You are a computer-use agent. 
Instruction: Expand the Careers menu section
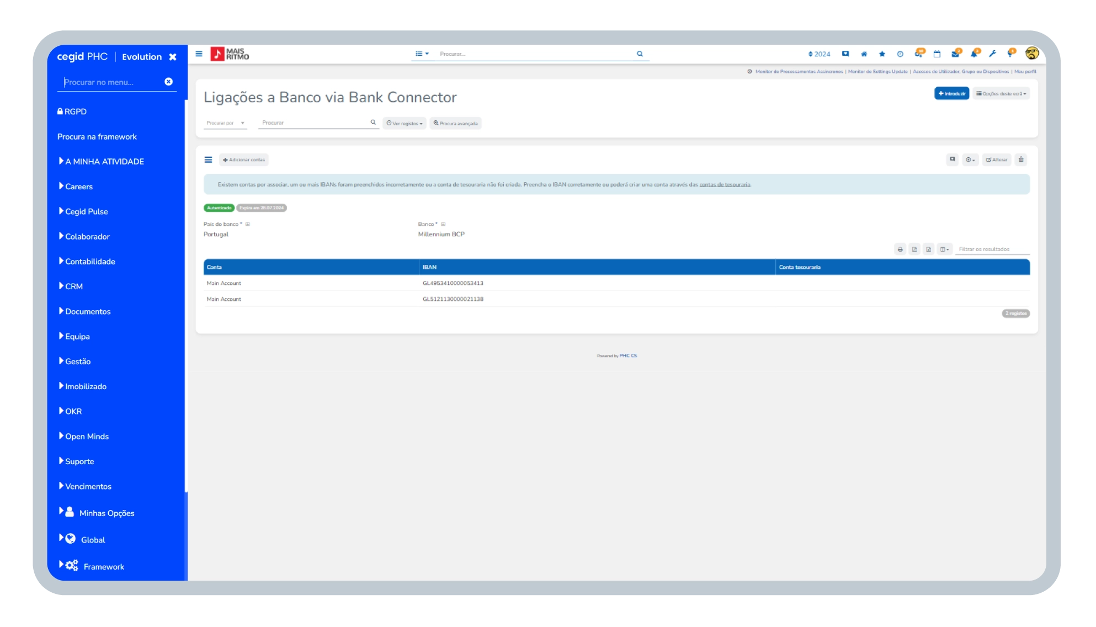tap(76, 187)
